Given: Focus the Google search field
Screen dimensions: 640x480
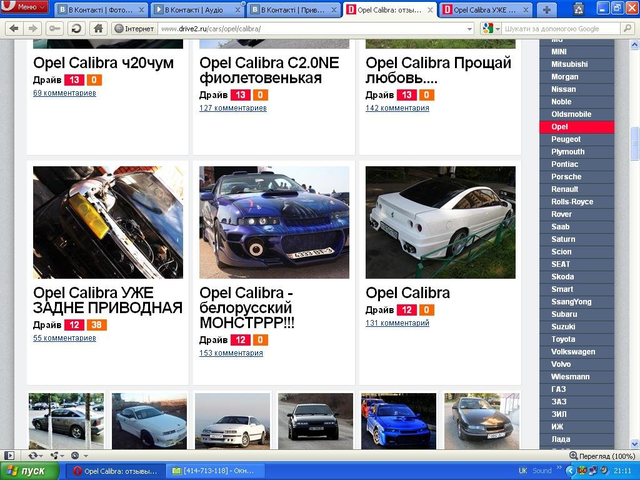Looking at the screenshot, I should [x=561, y=29].
